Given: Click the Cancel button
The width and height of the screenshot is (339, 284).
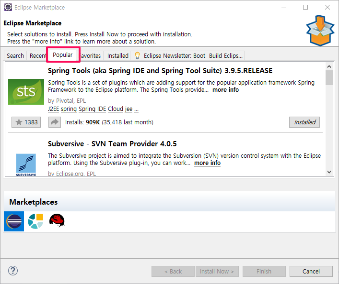Looking at the screenshot, I should pos(311,271).
